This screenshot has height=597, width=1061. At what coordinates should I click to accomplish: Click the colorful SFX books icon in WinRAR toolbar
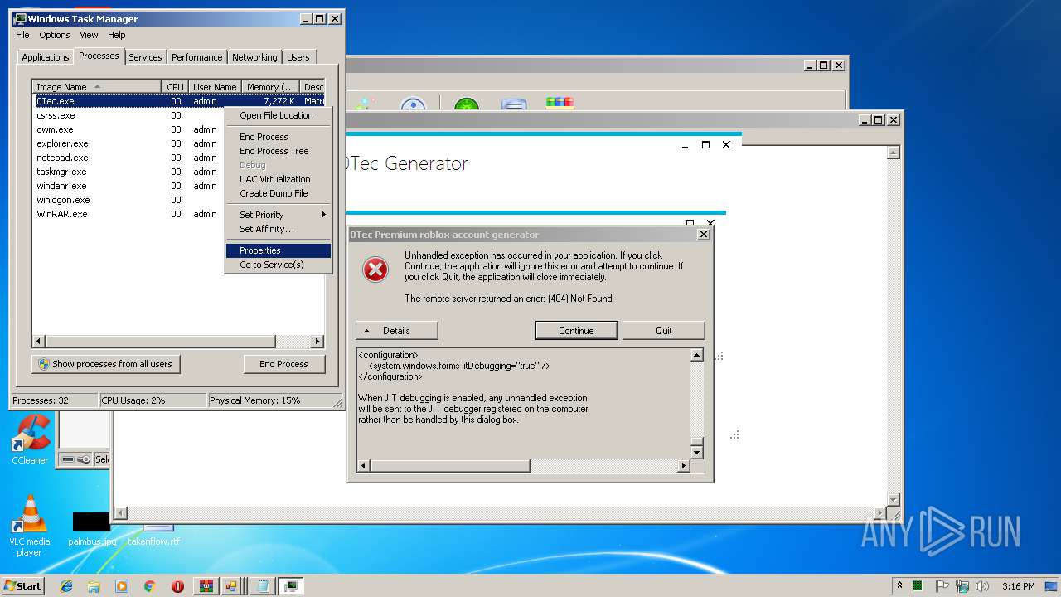click(x=560, y=104)
